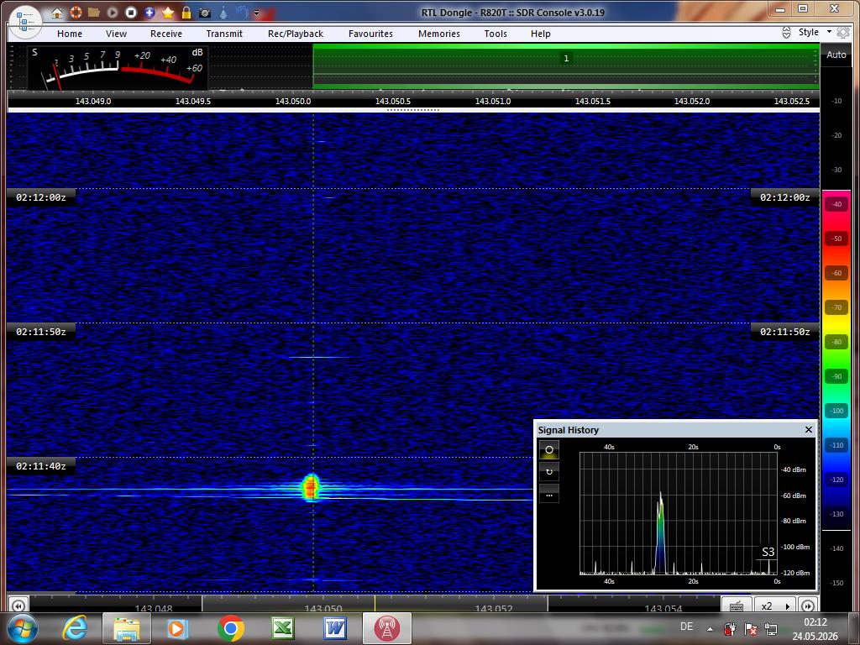Toggle the Signal History circle record button
Viewport: 860px width, 645px height.
tap(549, 450)
